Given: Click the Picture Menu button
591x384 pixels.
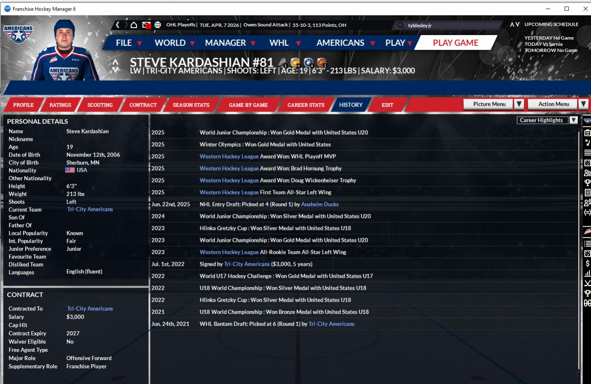Looking at the screenshot, I should tap(488, 104).
